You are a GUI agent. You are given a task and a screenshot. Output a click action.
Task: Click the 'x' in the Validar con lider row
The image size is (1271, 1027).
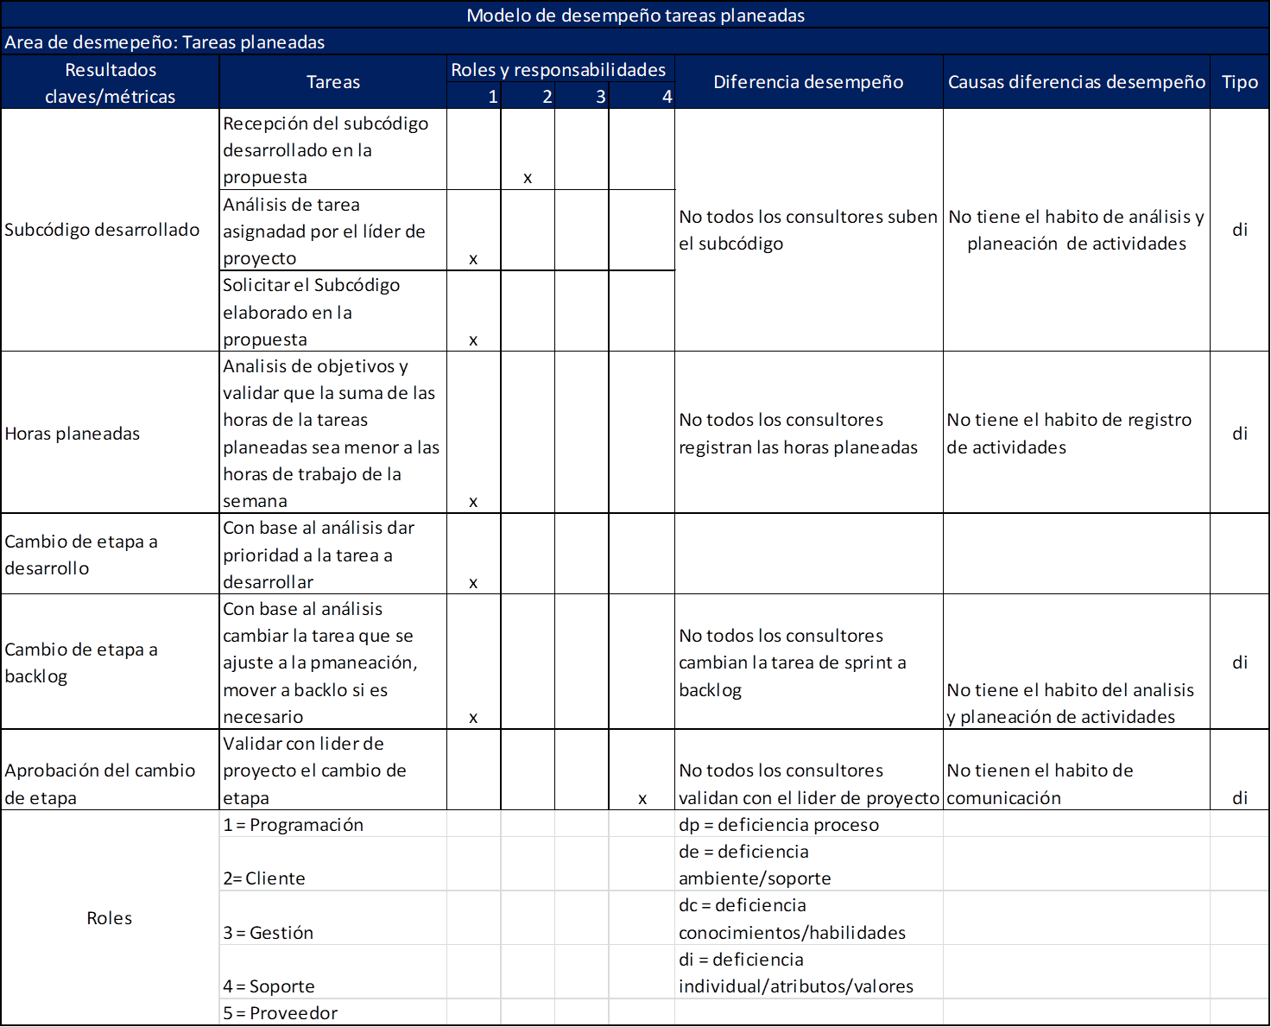(642, 799)
